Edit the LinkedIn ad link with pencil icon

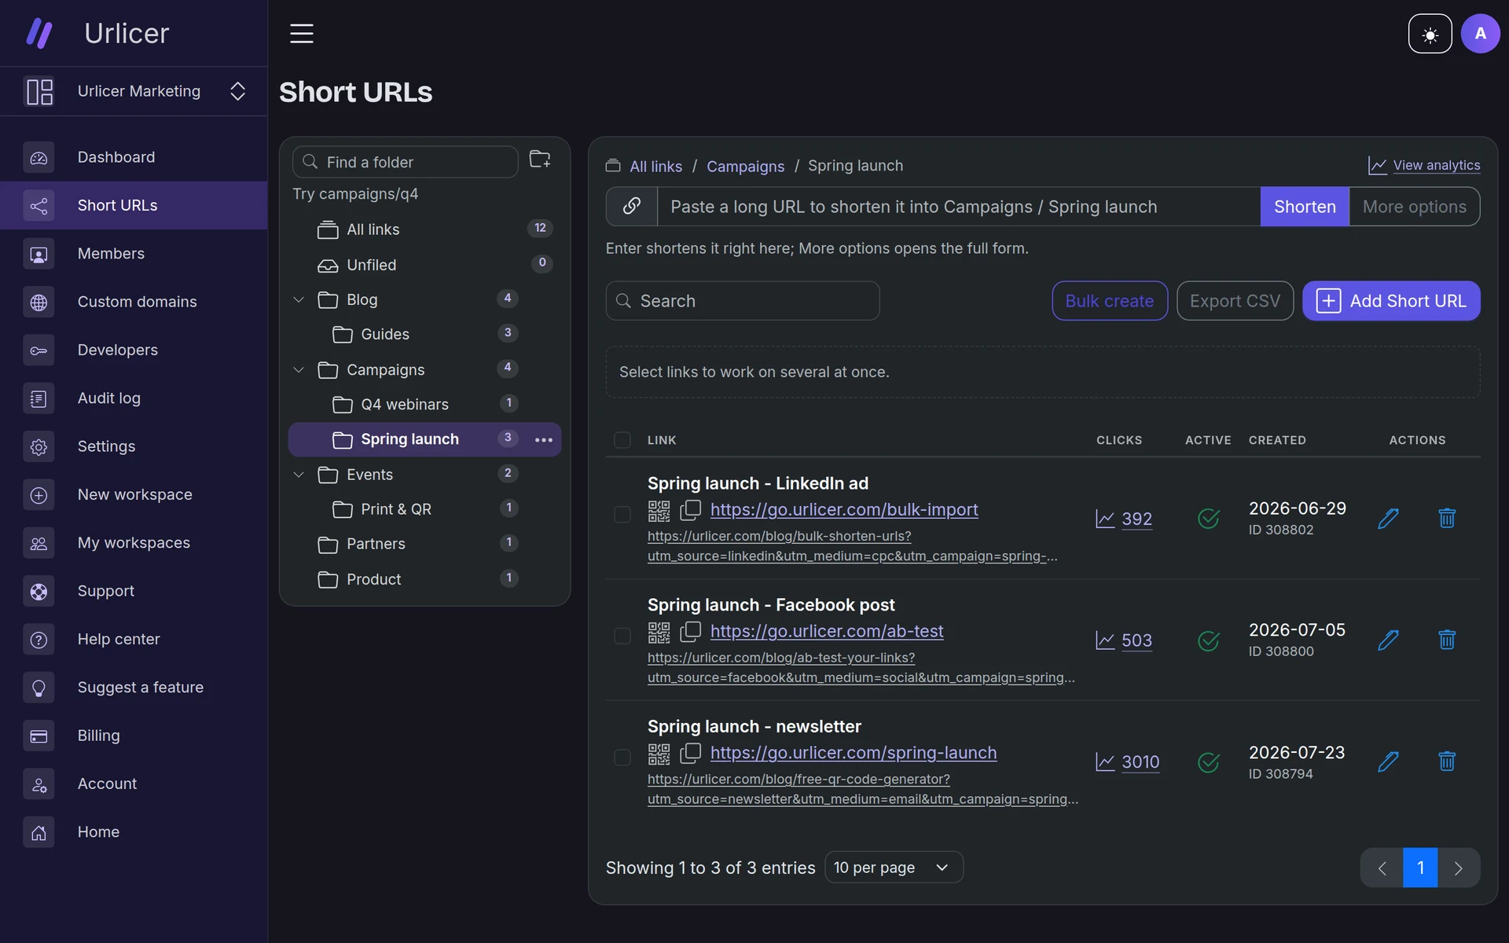[1388, 519]
